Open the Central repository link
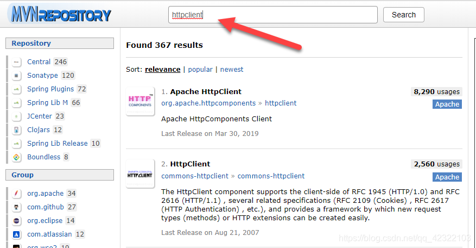 click(39, 62)
